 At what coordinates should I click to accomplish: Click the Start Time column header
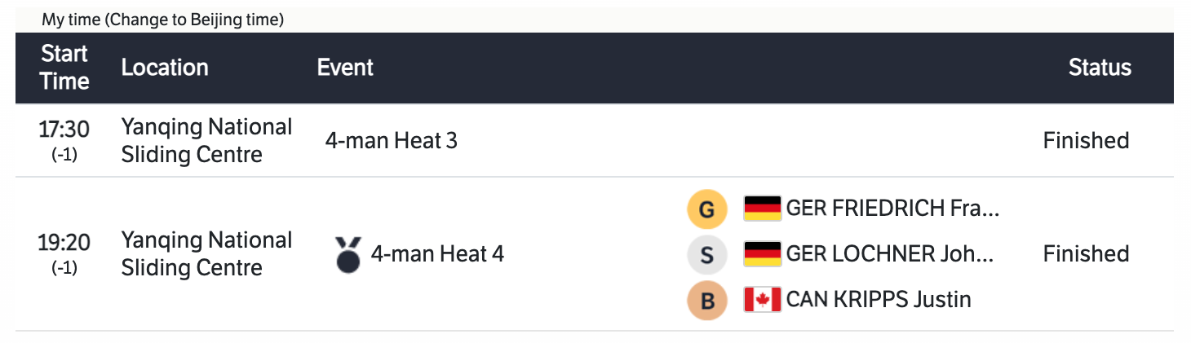pos(64,68)
